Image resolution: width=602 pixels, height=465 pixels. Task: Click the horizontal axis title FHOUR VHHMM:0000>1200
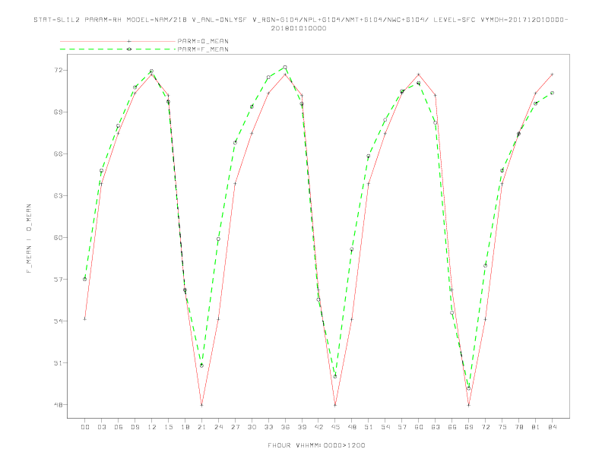(316, 445)
